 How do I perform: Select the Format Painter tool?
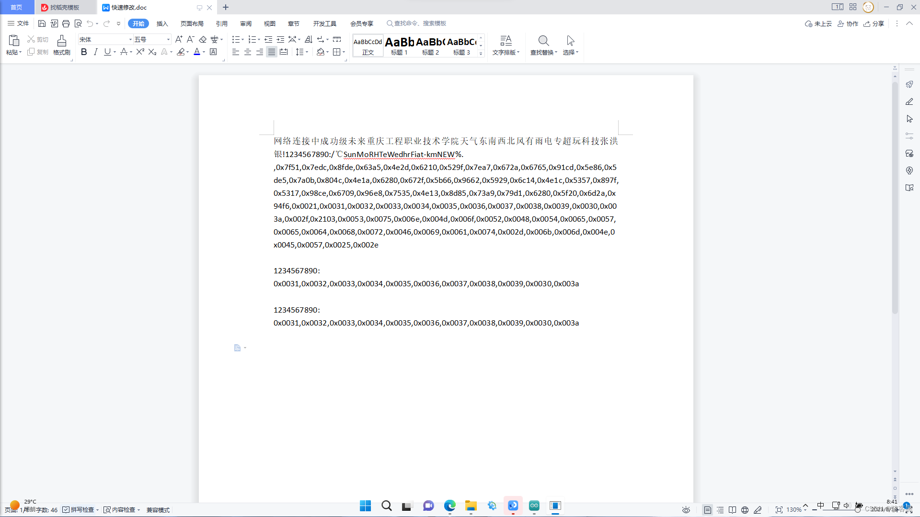(61, 45)
